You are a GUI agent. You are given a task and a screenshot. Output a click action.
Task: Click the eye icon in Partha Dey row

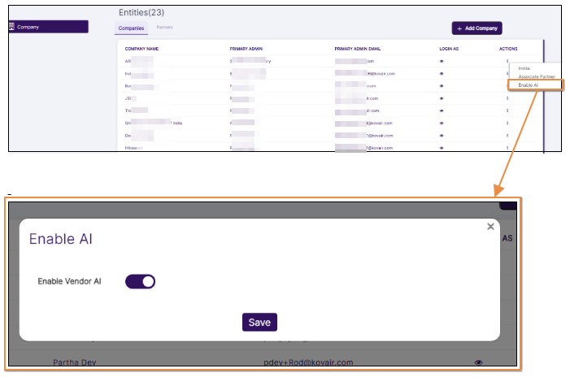[x=478, y=362]
